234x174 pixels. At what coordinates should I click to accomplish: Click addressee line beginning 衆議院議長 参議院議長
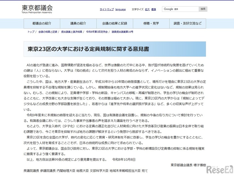(x=86, y=171)
